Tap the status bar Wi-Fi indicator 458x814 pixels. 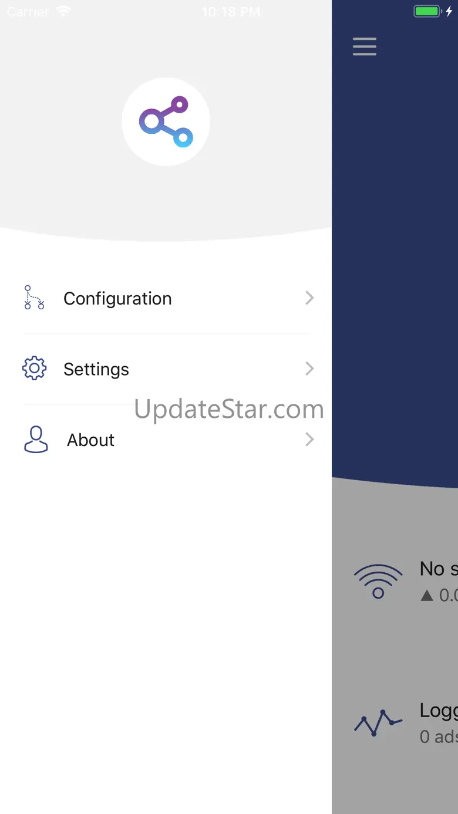[x=63, y=12]
